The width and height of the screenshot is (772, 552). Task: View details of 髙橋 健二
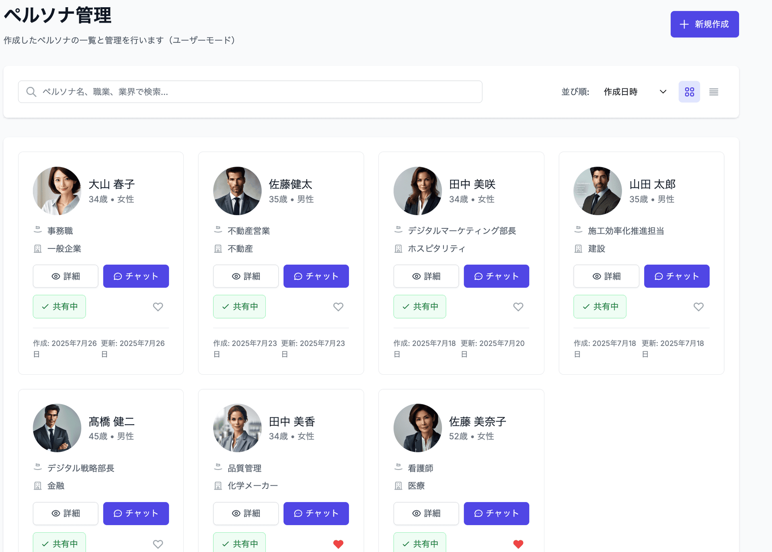66,513
